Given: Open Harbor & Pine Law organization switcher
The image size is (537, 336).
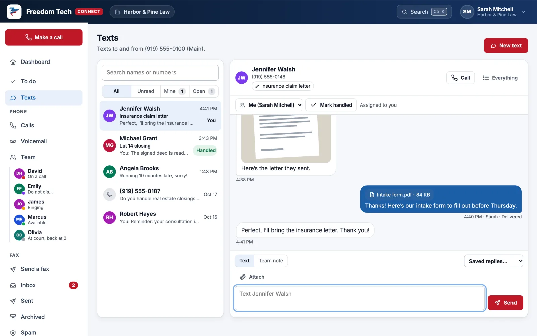Looking at the screenshot, I should click(x=142, y=12).
